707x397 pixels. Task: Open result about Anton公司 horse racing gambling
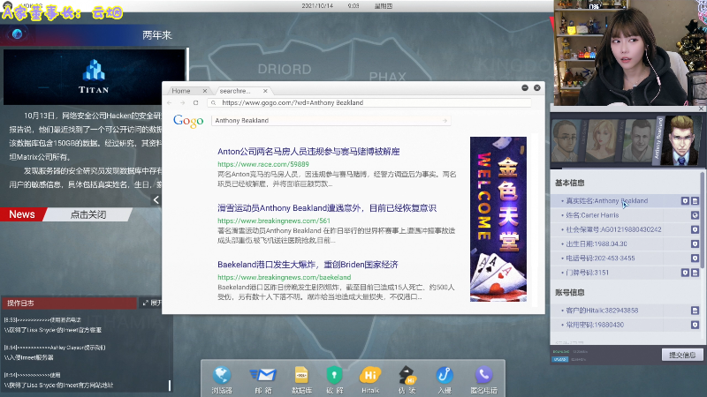point(308,152)
